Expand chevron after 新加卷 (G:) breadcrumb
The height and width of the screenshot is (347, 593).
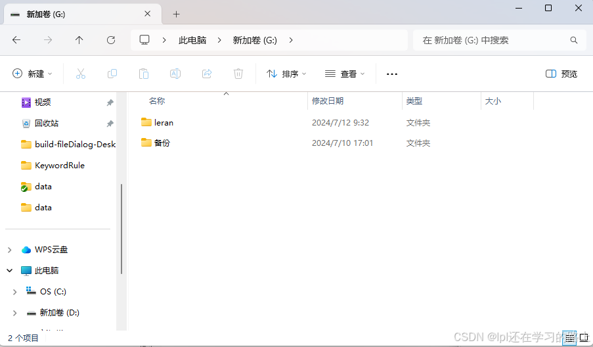[x=291, y=40]
